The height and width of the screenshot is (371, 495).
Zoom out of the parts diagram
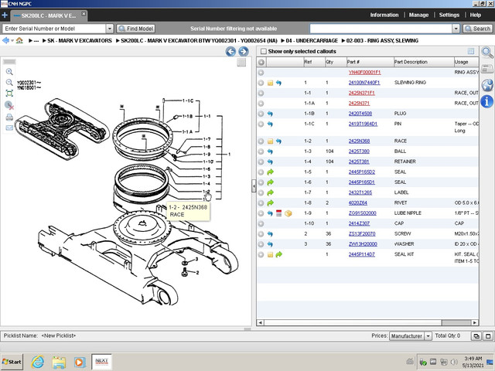9,83
